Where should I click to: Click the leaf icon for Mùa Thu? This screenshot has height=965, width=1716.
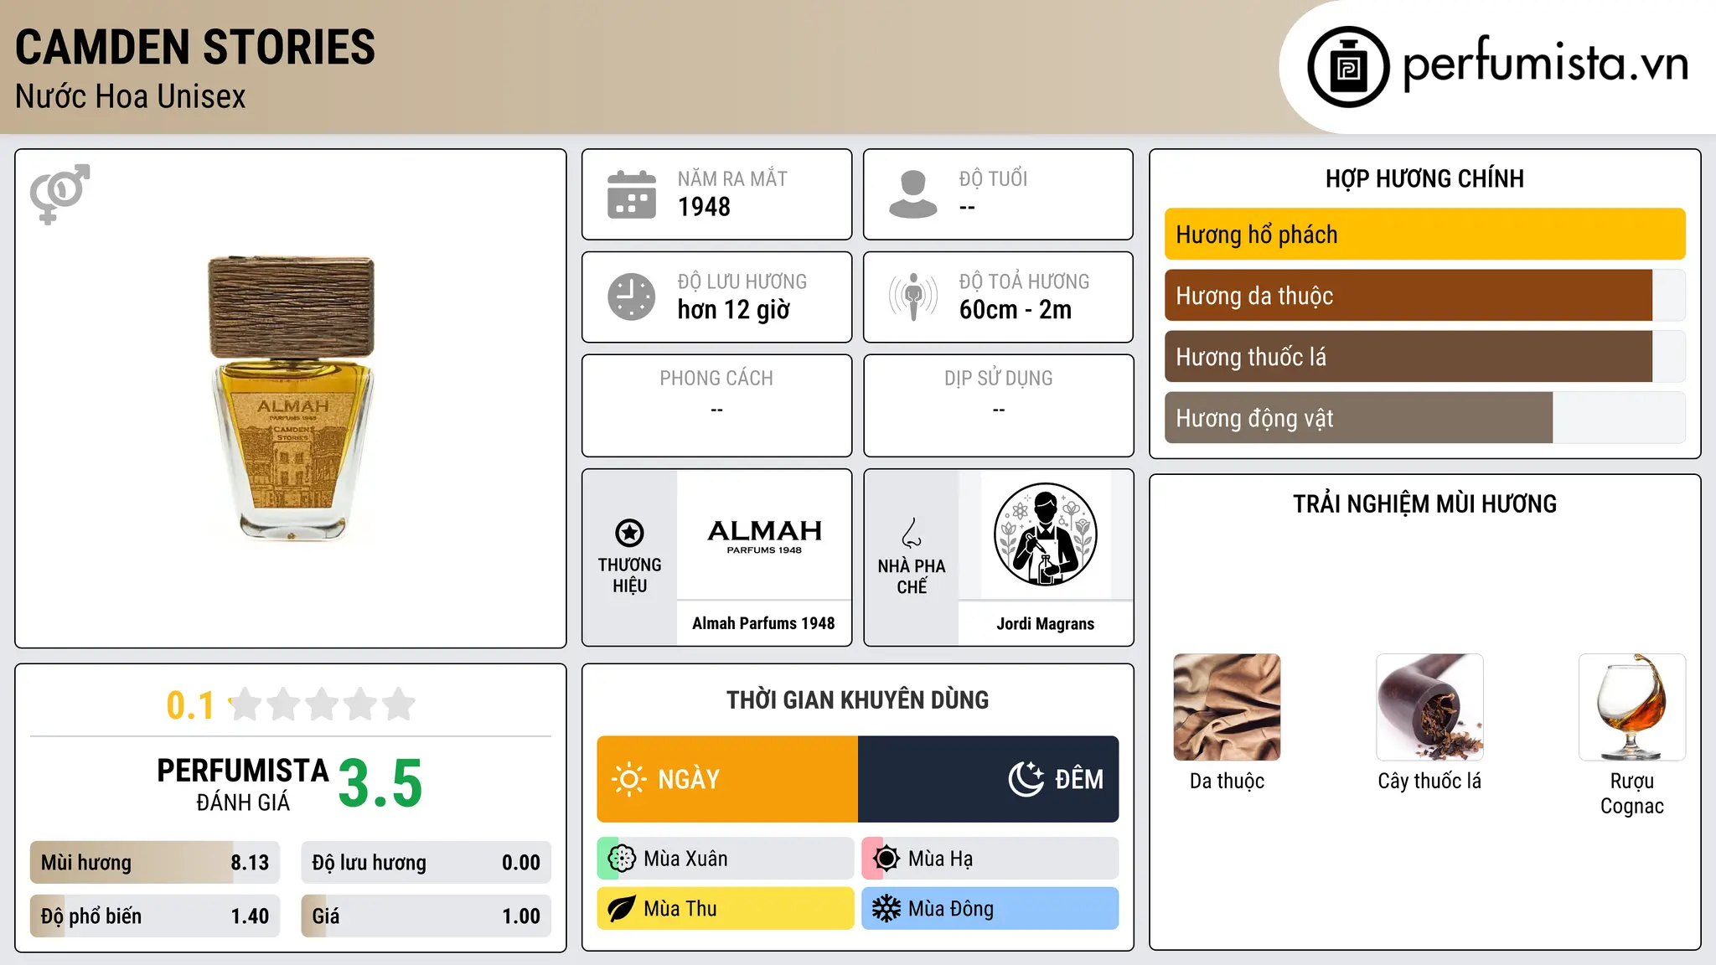(x=622, y=909)
